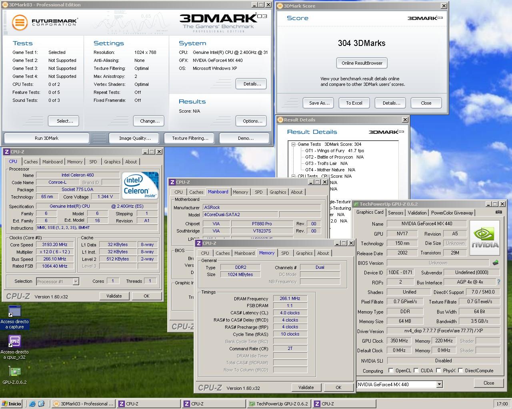Click the Bus Interface question mark icon
512x409 pixels.
pos(498,282)
